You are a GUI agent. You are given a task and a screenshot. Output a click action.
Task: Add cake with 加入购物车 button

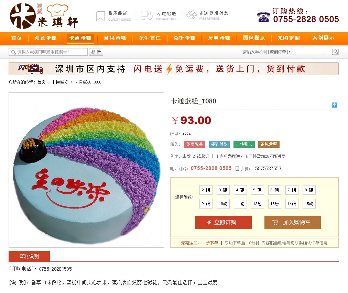pos(293,223)
